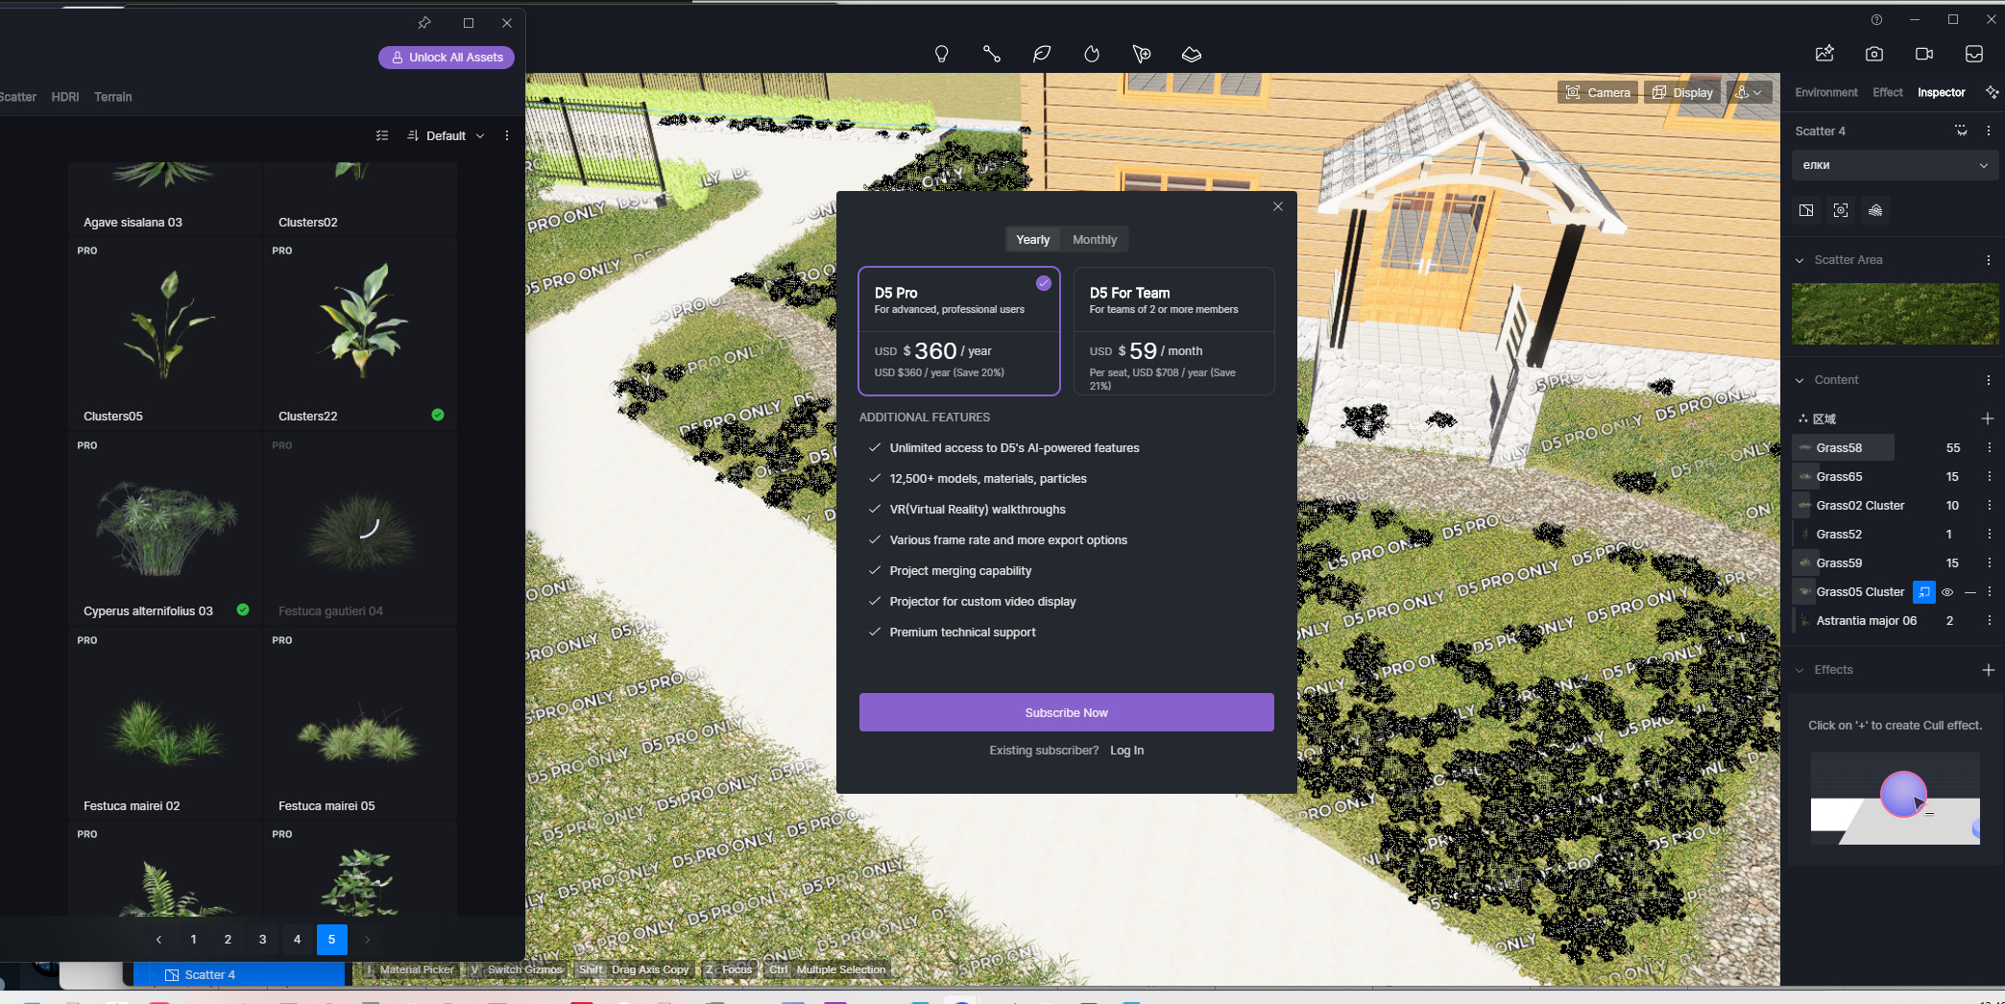Select the D5 For Team plan

coord(1172,331)
